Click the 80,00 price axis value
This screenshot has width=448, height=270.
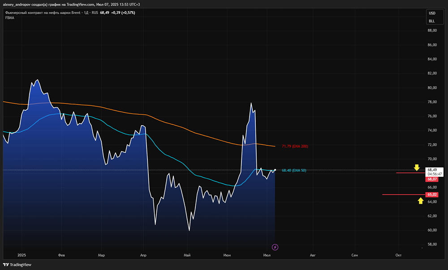click(x=432, y=87)
